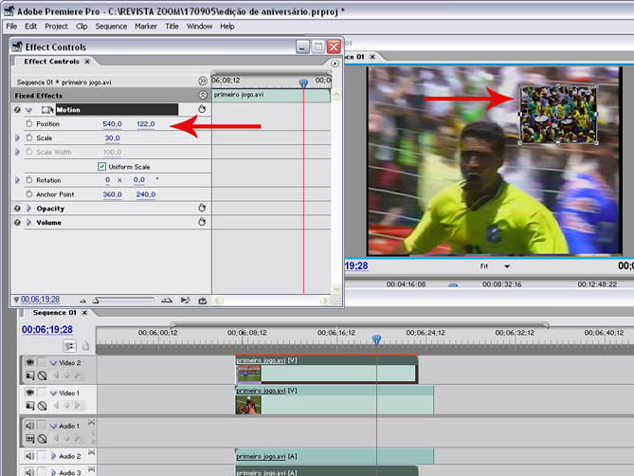
Task: Reset the Opacity effect with reset icon
Action: click(x=201, y=208)
